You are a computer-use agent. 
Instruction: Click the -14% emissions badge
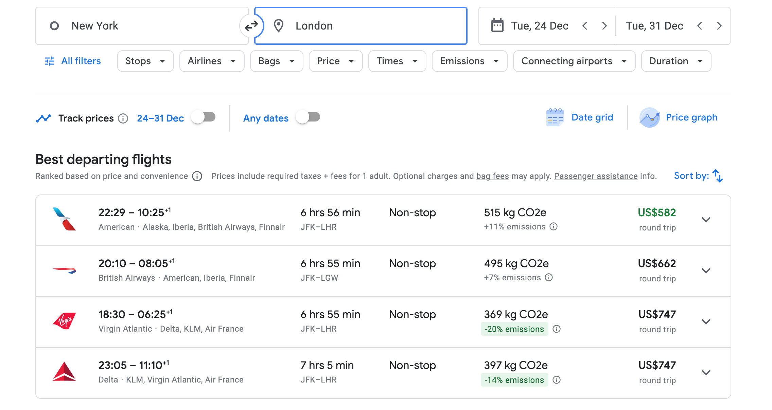pyautogui.click(x=514, y=380)
